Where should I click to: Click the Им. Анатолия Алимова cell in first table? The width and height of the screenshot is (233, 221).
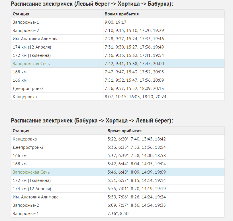click(x=57, y=39)
